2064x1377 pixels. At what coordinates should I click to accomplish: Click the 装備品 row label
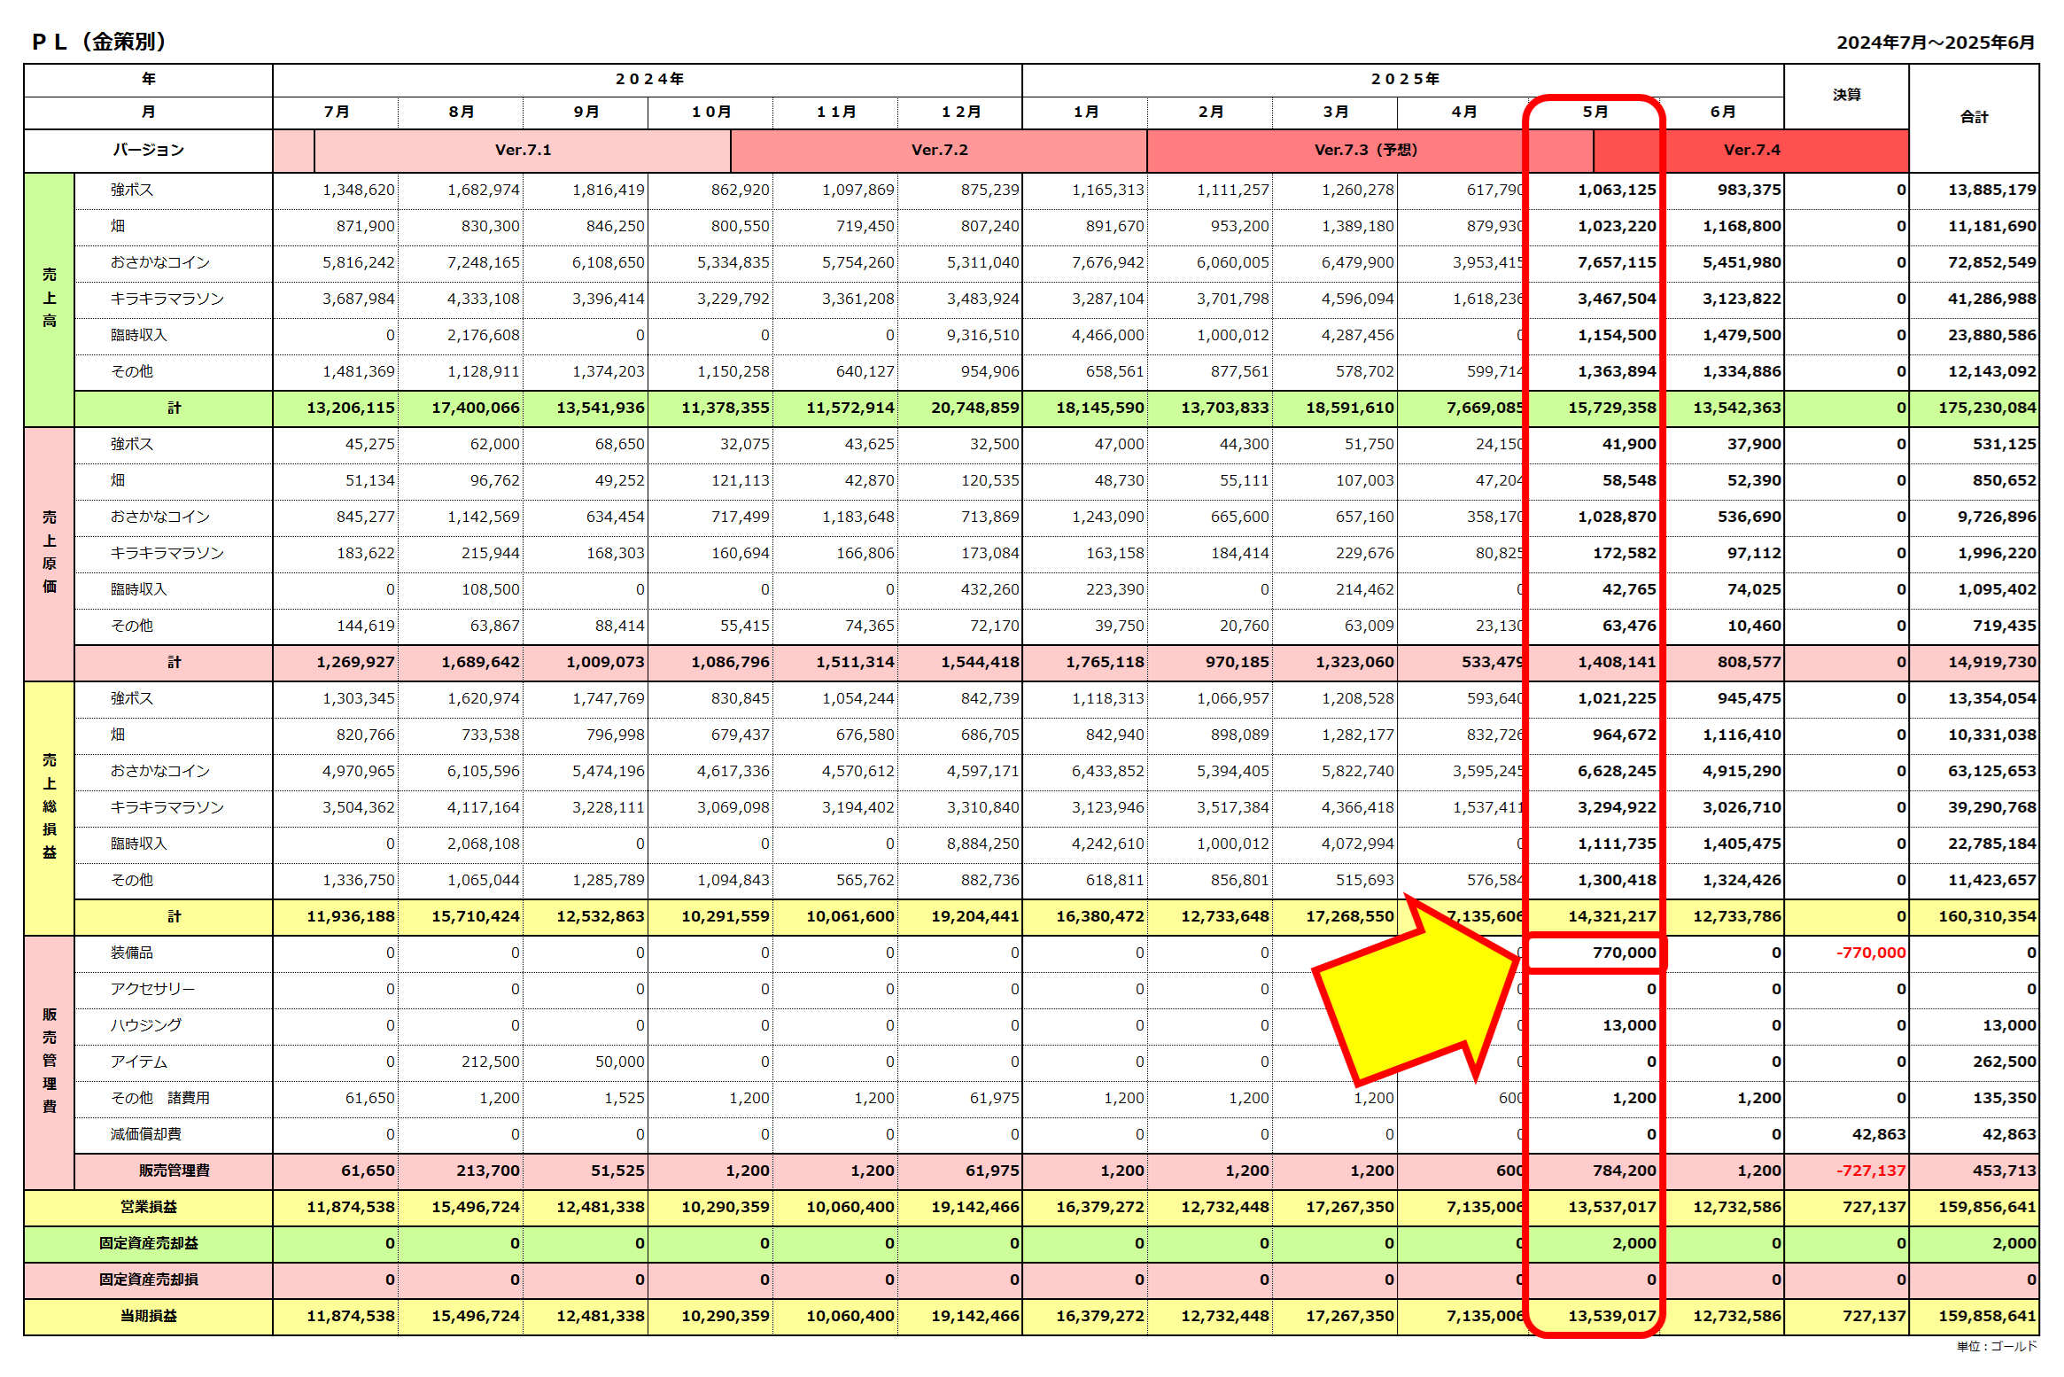(132, 953)
